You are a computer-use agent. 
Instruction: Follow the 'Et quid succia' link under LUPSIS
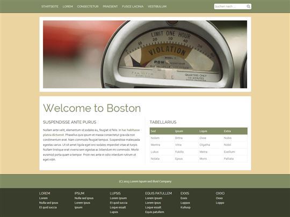119,203
